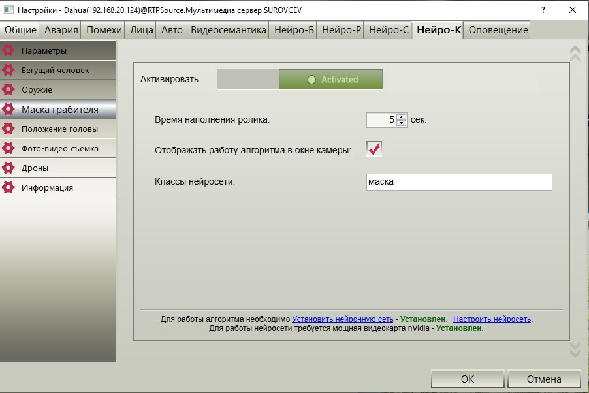This screenshot has height=393, width=589.
Task: Click the window icon in the title bar
Action: point(8,10)
